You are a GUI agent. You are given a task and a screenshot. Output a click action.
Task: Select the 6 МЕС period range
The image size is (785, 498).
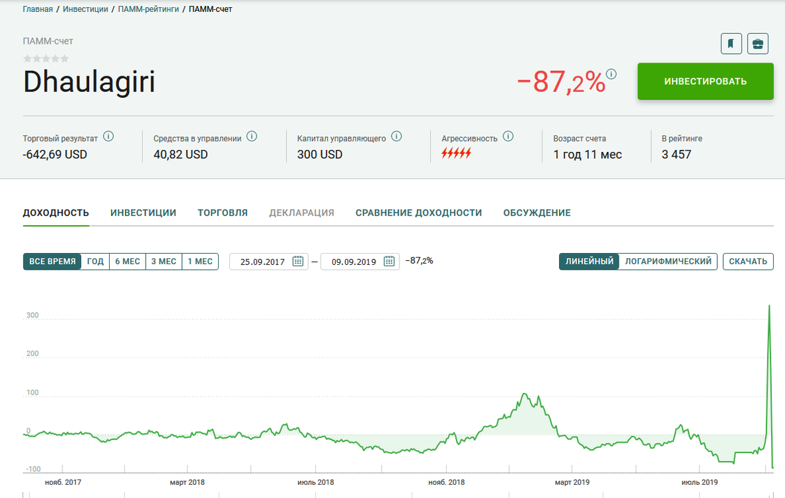click(127, 262)
